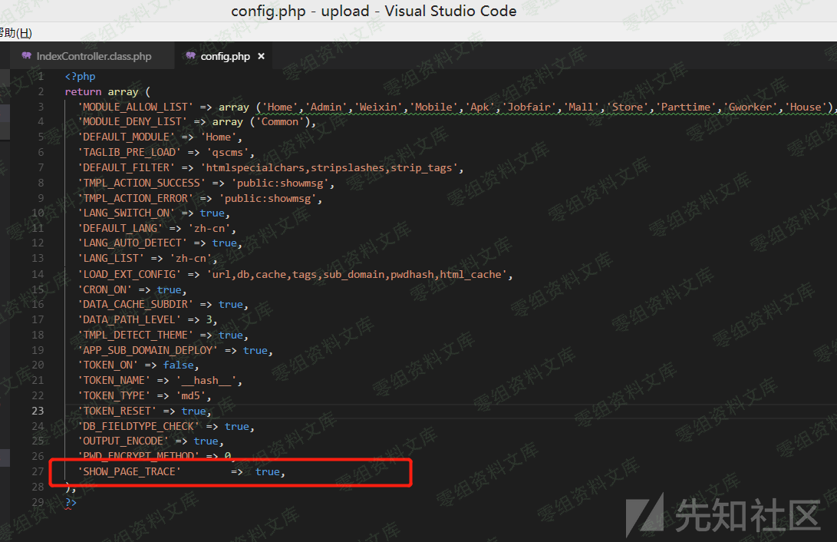Click the PHP elephant icon on config.php tab
The width and height of the screenshot is (837, 542).
190,56
